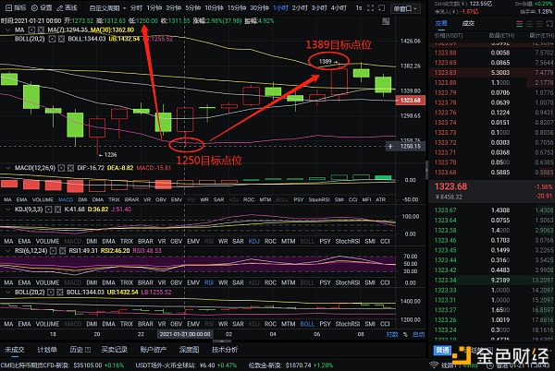Expand the bottom panel handle below the chart
This screenshot has width=555, height=371.
click(222, 341)
